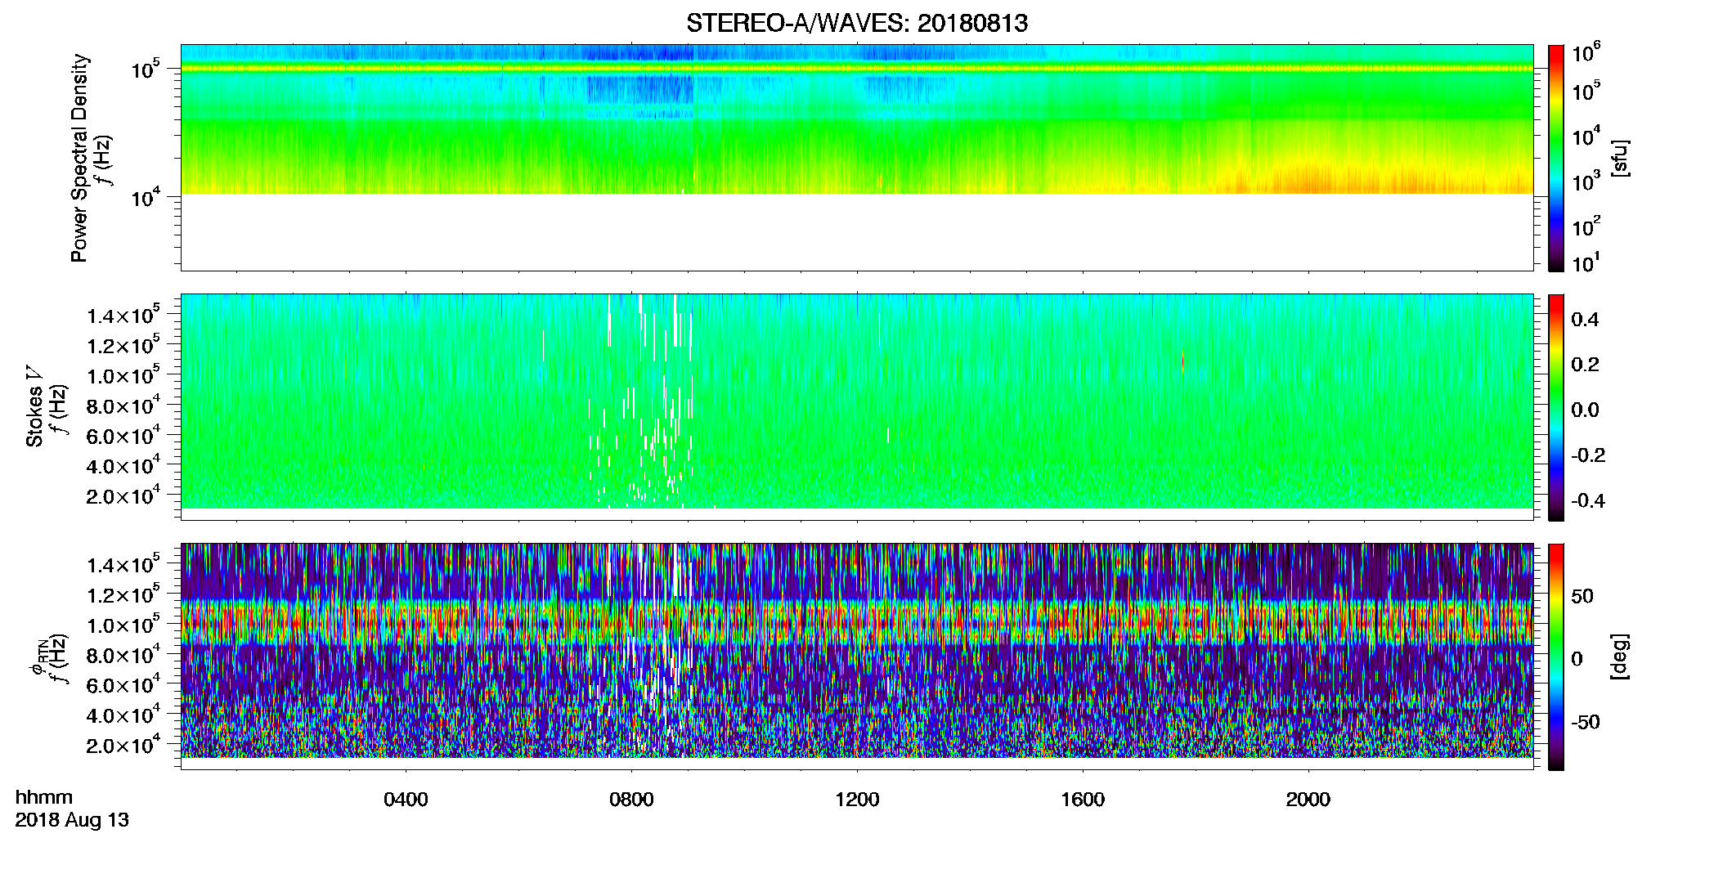1714x883 pixels.
Task: Click the [deg] colorbar unit label
Action: [1621, 657]
